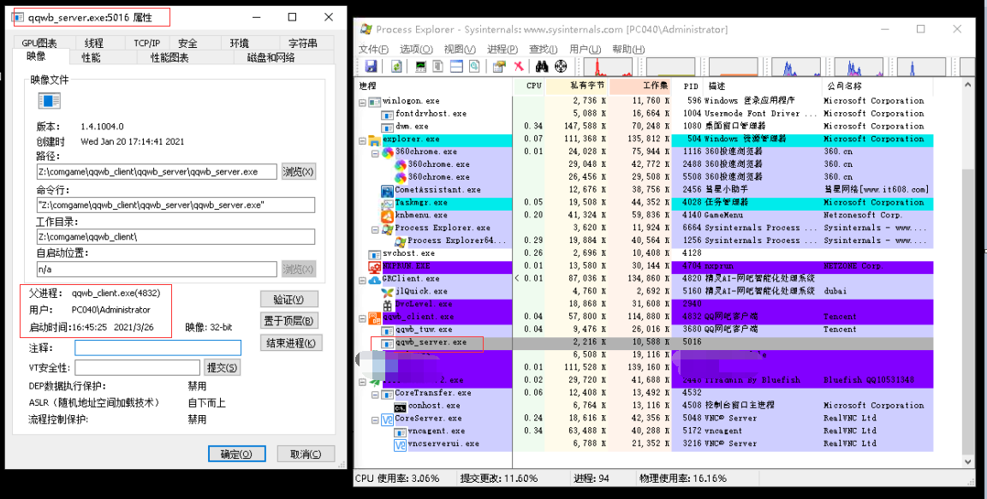Click the explorer.exe folder icon
The image size is (987, 499).
tap(374, 139)
